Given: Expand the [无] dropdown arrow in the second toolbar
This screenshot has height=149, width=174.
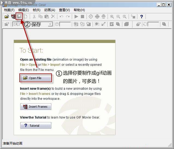Looking at the screenshot, I should point(50,24).
